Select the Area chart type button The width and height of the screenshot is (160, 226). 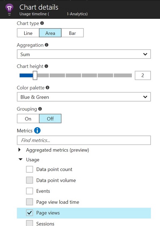[50, 33]
